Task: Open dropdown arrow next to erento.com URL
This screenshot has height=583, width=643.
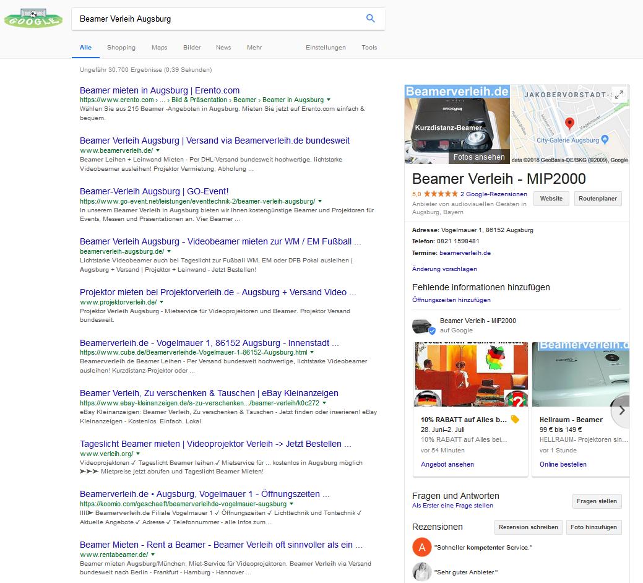Action: pos(329,100)
